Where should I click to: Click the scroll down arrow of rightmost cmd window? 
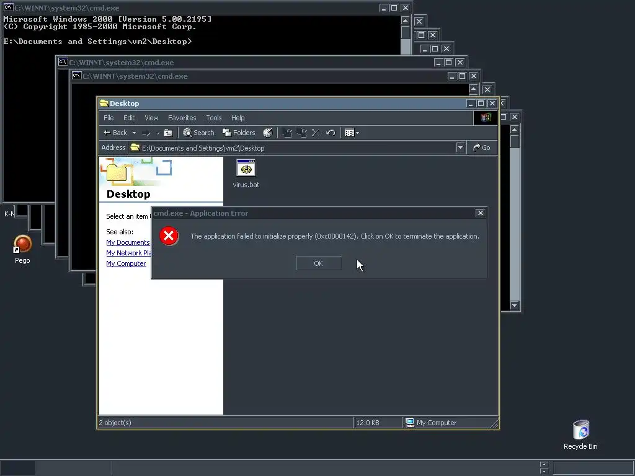(x=514, y=306)
